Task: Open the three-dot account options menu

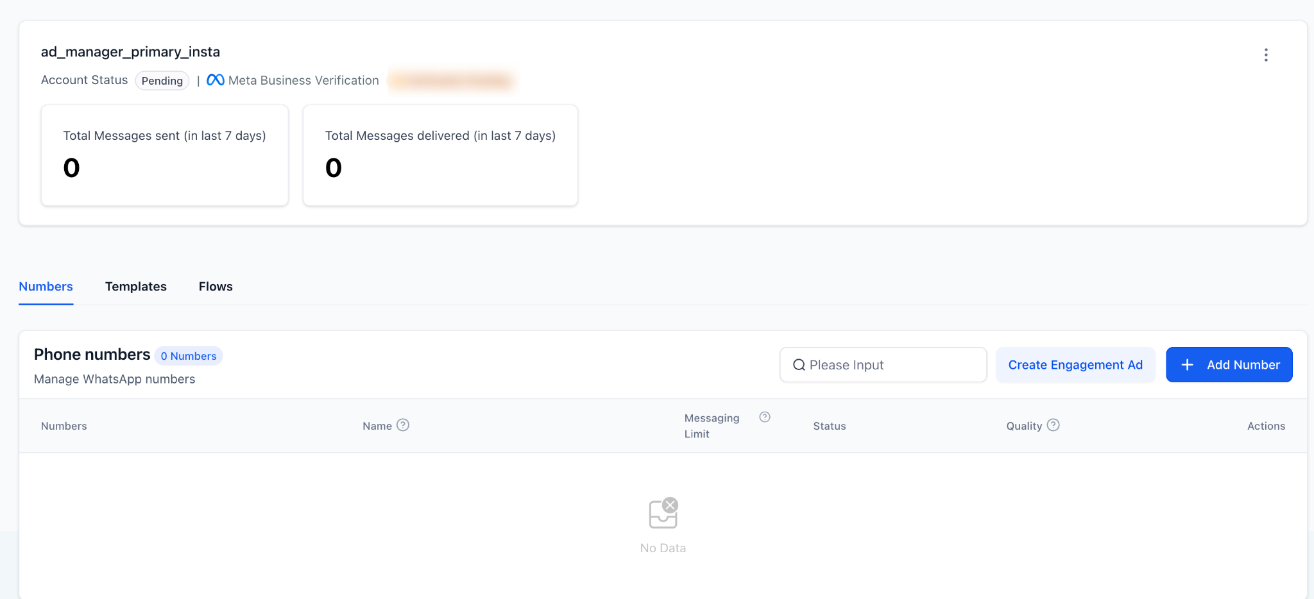Action: tap(1265, 55)
